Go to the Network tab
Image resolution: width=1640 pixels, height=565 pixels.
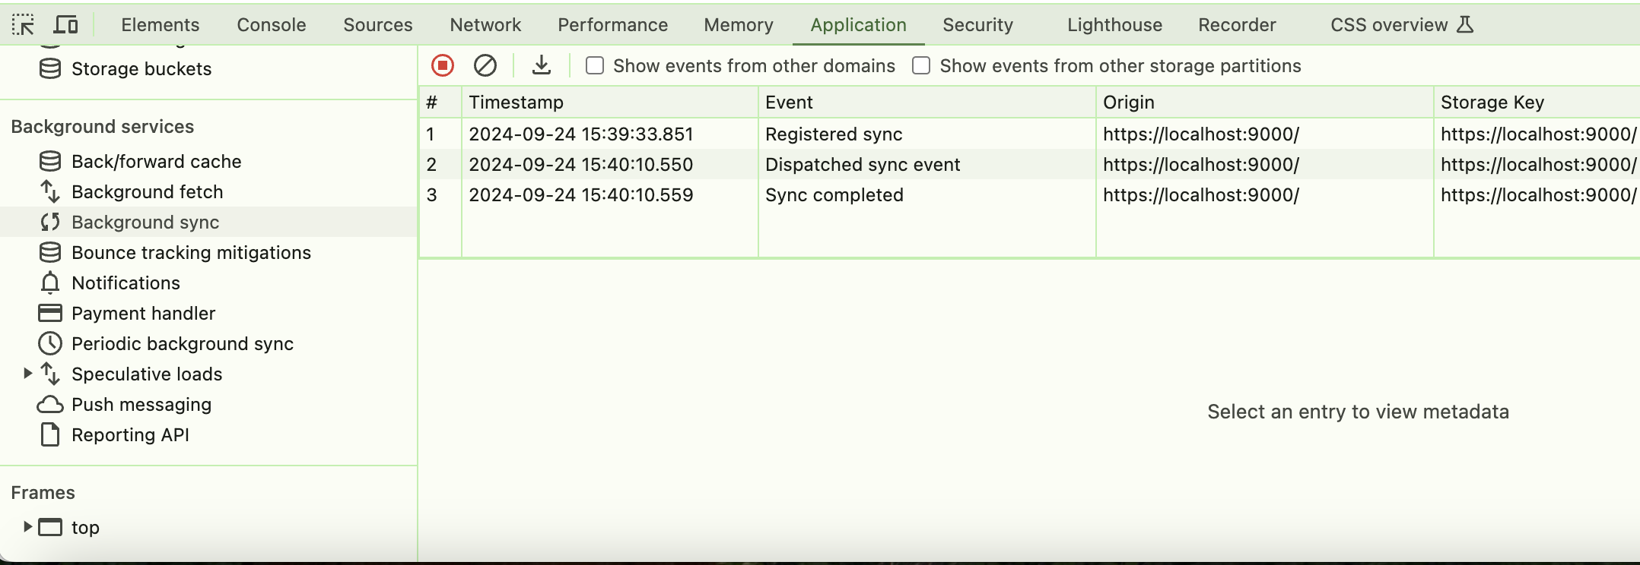[485, 25]
